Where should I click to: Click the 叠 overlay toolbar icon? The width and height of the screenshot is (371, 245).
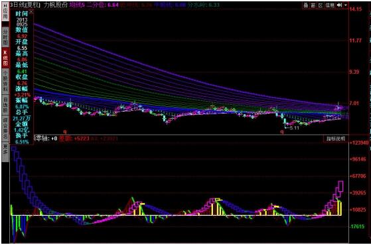coord(306,5)
